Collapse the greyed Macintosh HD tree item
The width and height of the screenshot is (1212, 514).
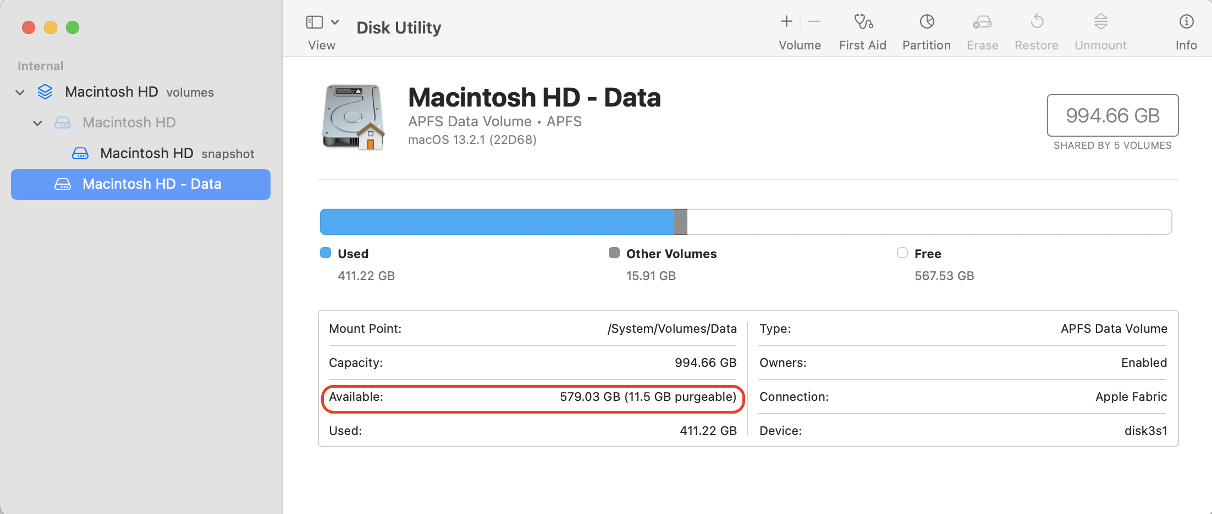pos(37,123)
